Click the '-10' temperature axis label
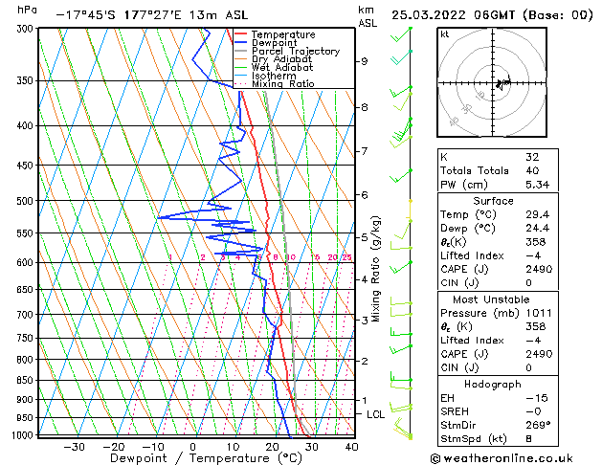This screenshot has height=465, width=602. [153, 447]
